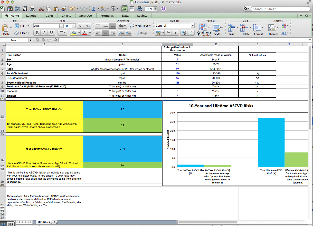Toggle the toolbox panel in toolbar

tap(132, 9)
